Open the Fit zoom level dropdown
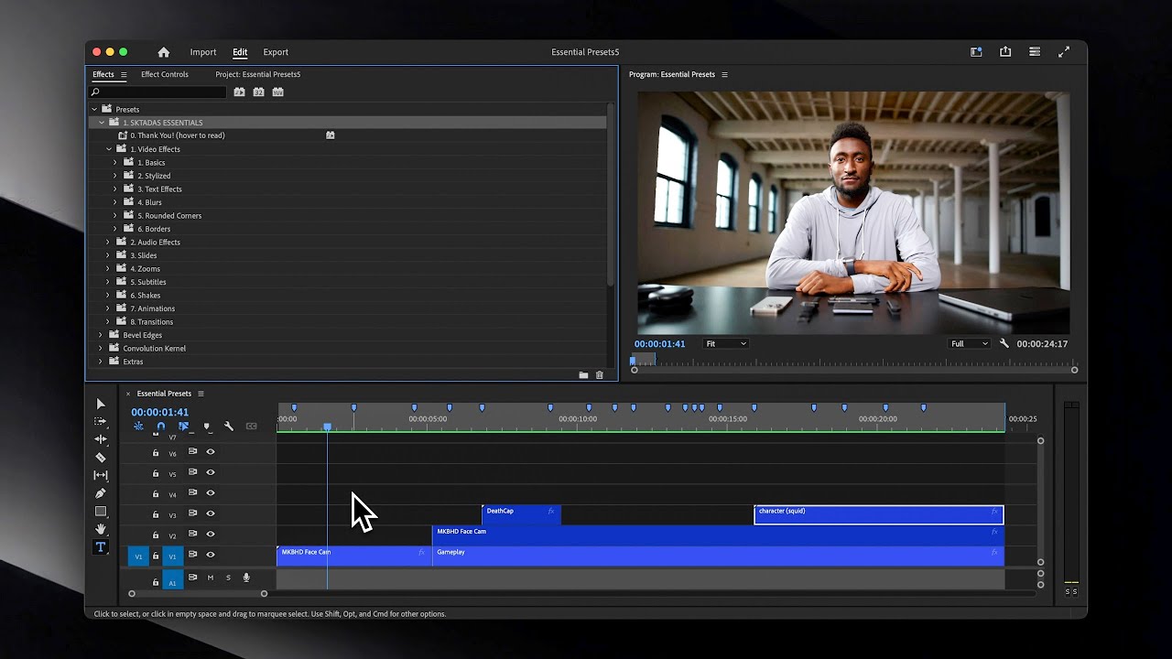 coord(725,343)
